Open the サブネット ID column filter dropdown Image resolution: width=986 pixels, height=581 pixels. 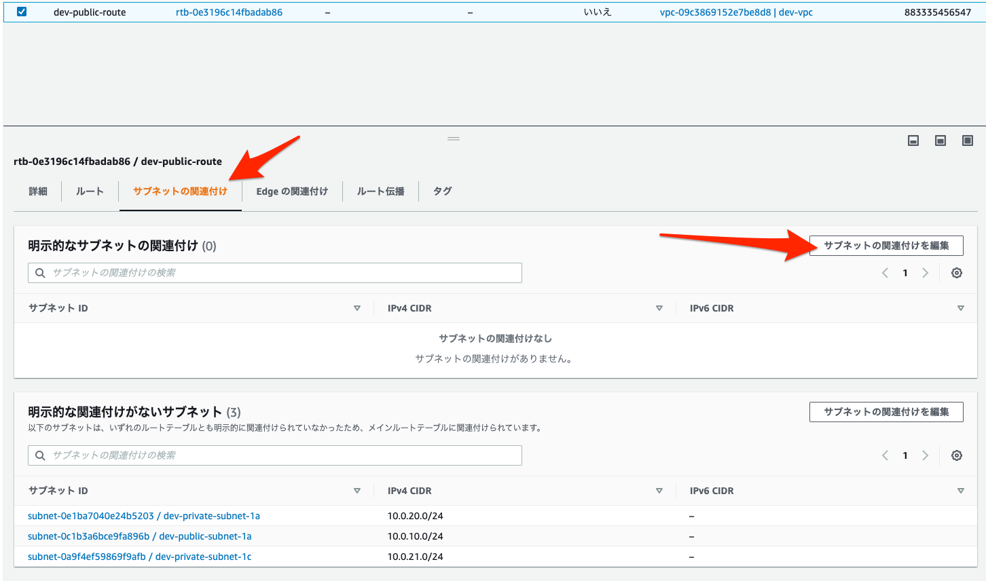(x=357, y=307)
